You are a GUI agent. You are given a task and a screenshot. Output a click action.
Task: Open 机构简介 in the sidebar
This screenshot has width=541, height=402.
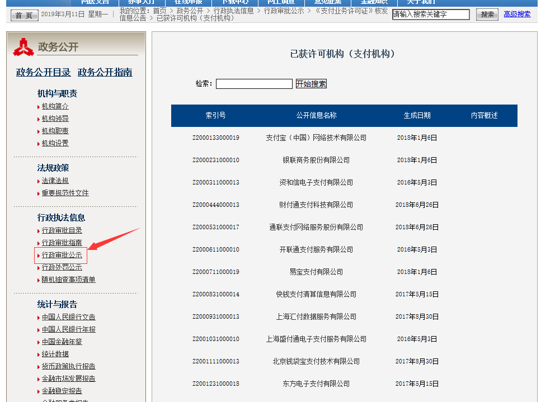coord(55,106)
